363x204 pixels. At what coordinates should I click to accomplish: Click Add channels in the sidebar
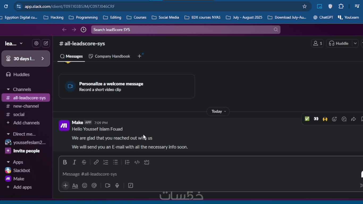(x=26, y=123)
